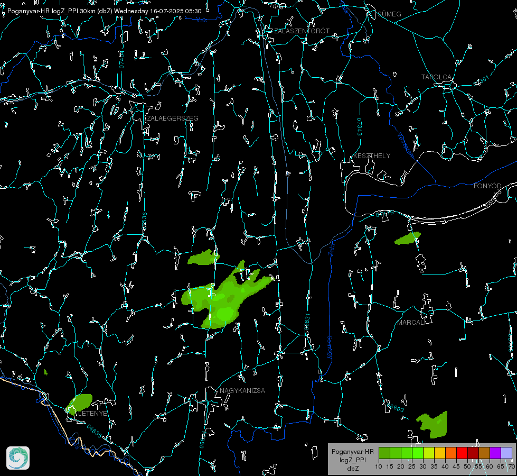517x476 pixels.
Task: Click the NAGYKANIZSA city label
Action: click(x=242, y=390)
